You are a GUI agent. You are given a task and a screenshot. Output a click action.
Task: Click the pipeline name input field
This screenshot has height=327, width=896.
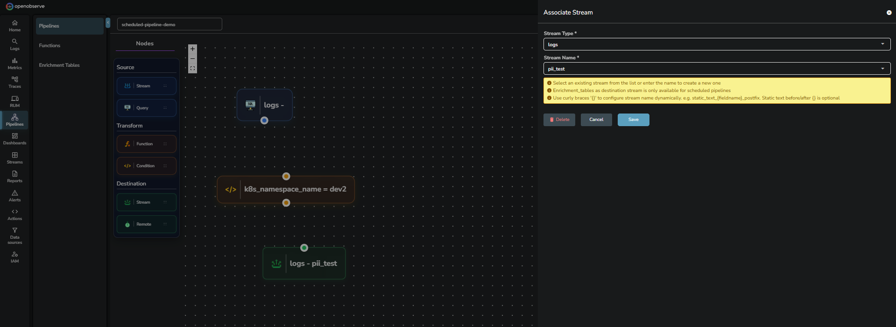169,24
